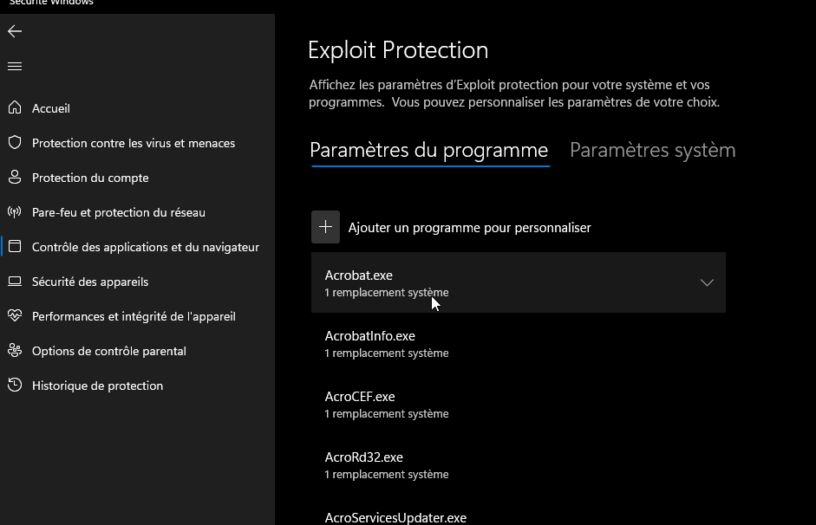Click the plus icon to add program
The width and height of the screenshot is (816, 525).
[325, 227]
